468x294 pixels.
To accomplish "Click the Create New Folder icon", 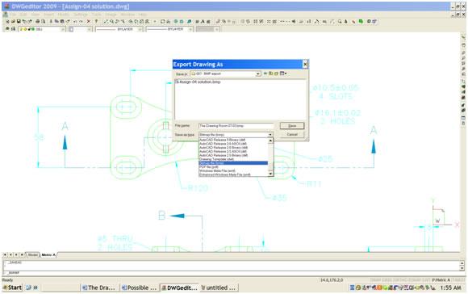I will 277,73.
